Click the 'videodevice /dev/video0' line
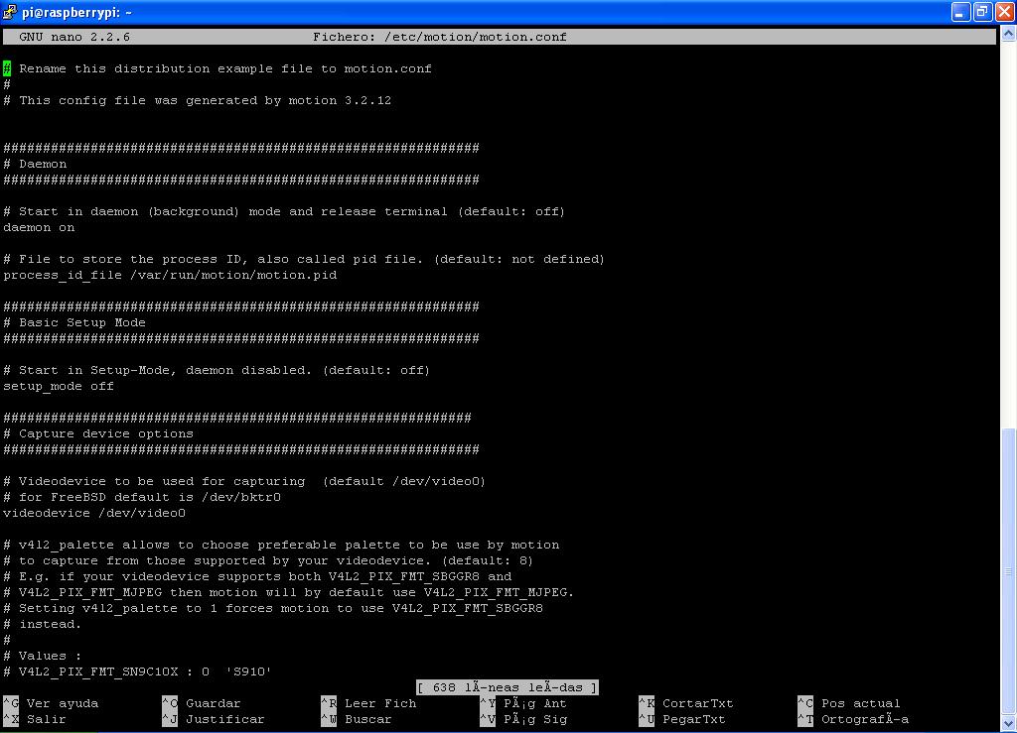This screenshot has width=1017, height=733. click(94, 513)
